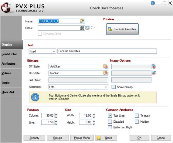
Task: Expand the Fixed text type dropdown
Action: point(42,51)
